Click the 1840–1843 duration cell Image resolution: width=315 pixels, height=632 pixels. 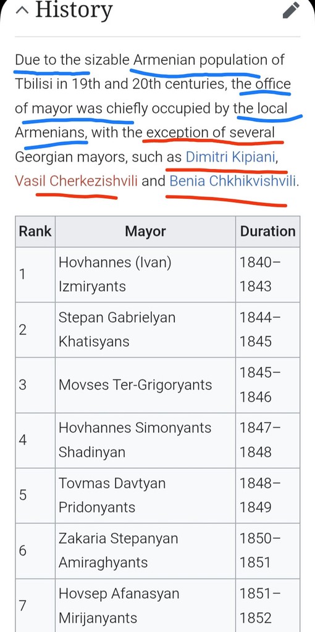click(268, 275)
